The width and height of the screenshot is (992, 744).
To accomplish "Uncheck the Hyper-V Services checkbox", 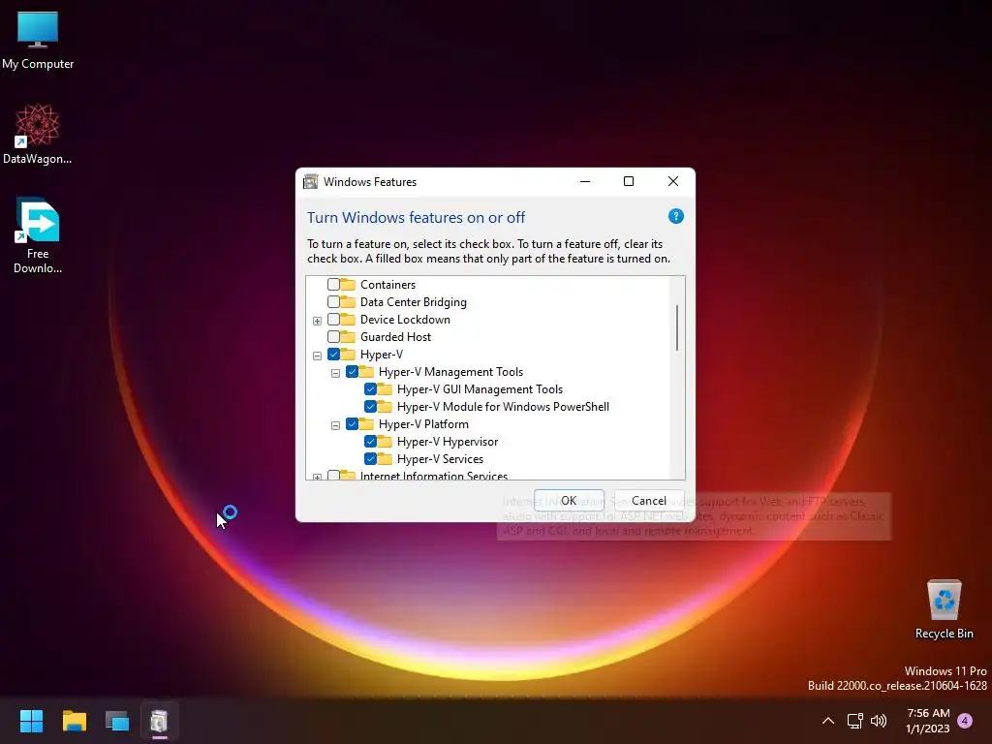I will click(x=371, y=458).
